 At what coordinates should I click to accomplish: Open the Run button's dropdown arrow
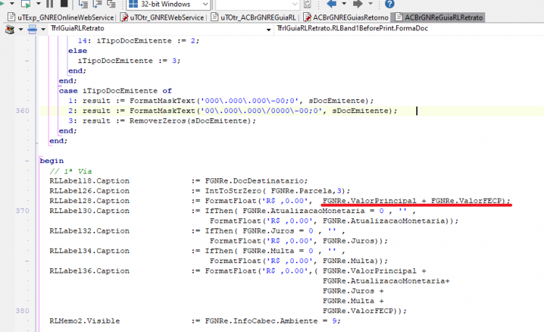(x=12, y=4)
